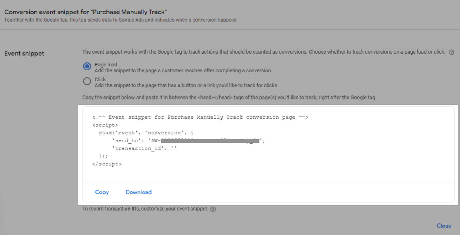The width and height of the screenshot is (460, 235).
Task: Open the event snippet help tooltip
Action: click(x=451, y=52)
